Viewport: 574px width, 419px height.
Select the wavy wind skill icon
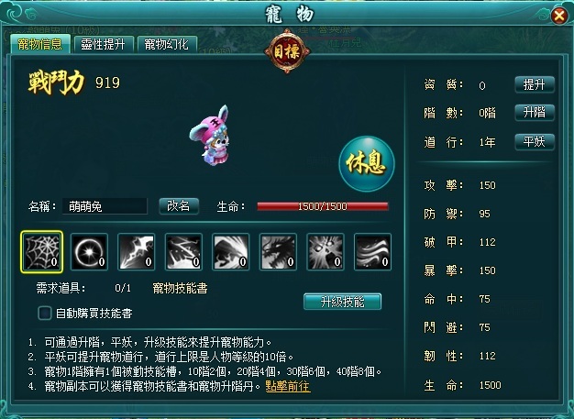coord(372,252)
